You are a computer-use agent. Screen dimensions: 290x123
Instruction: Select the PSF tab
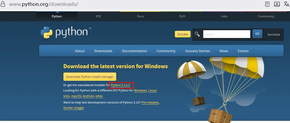(99, 16)
